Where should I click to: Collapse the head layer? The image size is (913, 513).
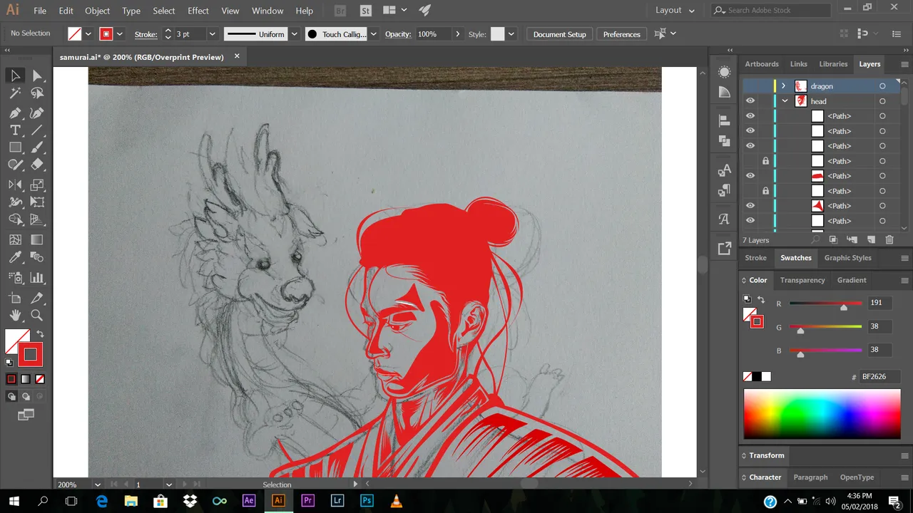coord(785,101)
